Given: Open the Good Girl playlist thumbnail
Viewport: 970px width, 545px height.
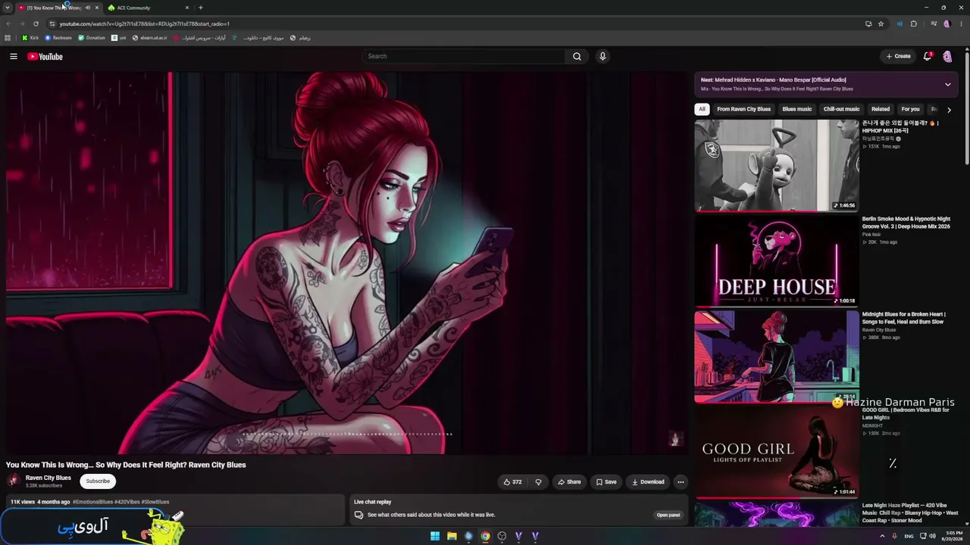Looking at the screenshot, I should (777, 452).
